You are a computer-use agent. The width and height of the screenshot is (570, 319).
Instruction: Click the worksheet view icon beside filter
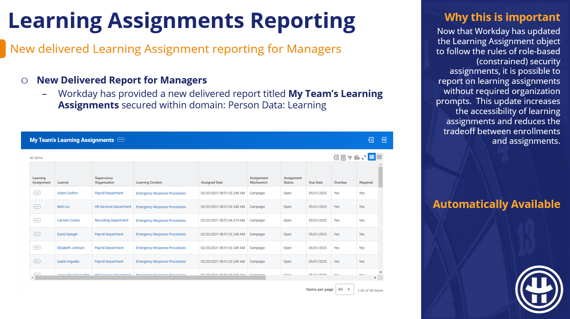[x=343, y=157]
